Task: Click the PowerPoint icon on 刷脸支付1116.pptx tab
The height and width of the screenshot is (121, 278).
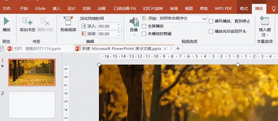Action: click(x=10, y=49)
